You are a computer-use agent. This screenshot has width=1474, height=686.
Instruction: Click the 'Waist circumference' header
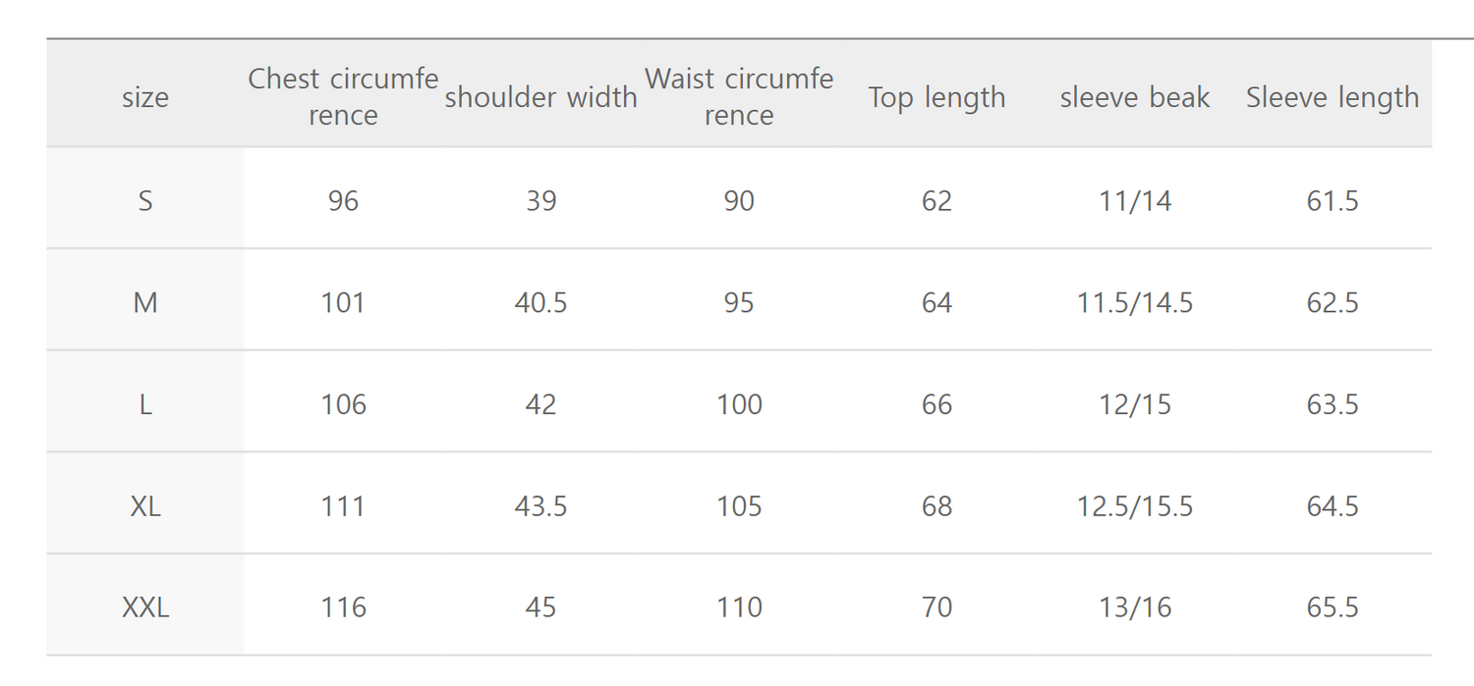(x=739, y=96)
